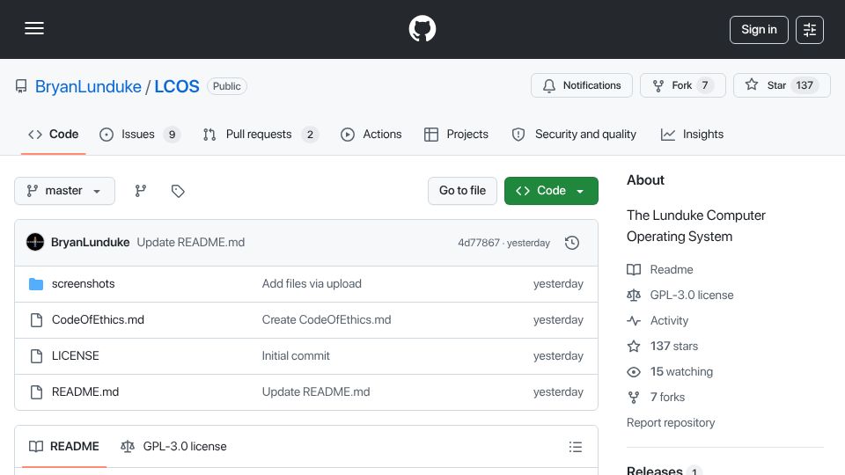
Task: Open BryanLunduke commit author link
Action: click(90, 243)
